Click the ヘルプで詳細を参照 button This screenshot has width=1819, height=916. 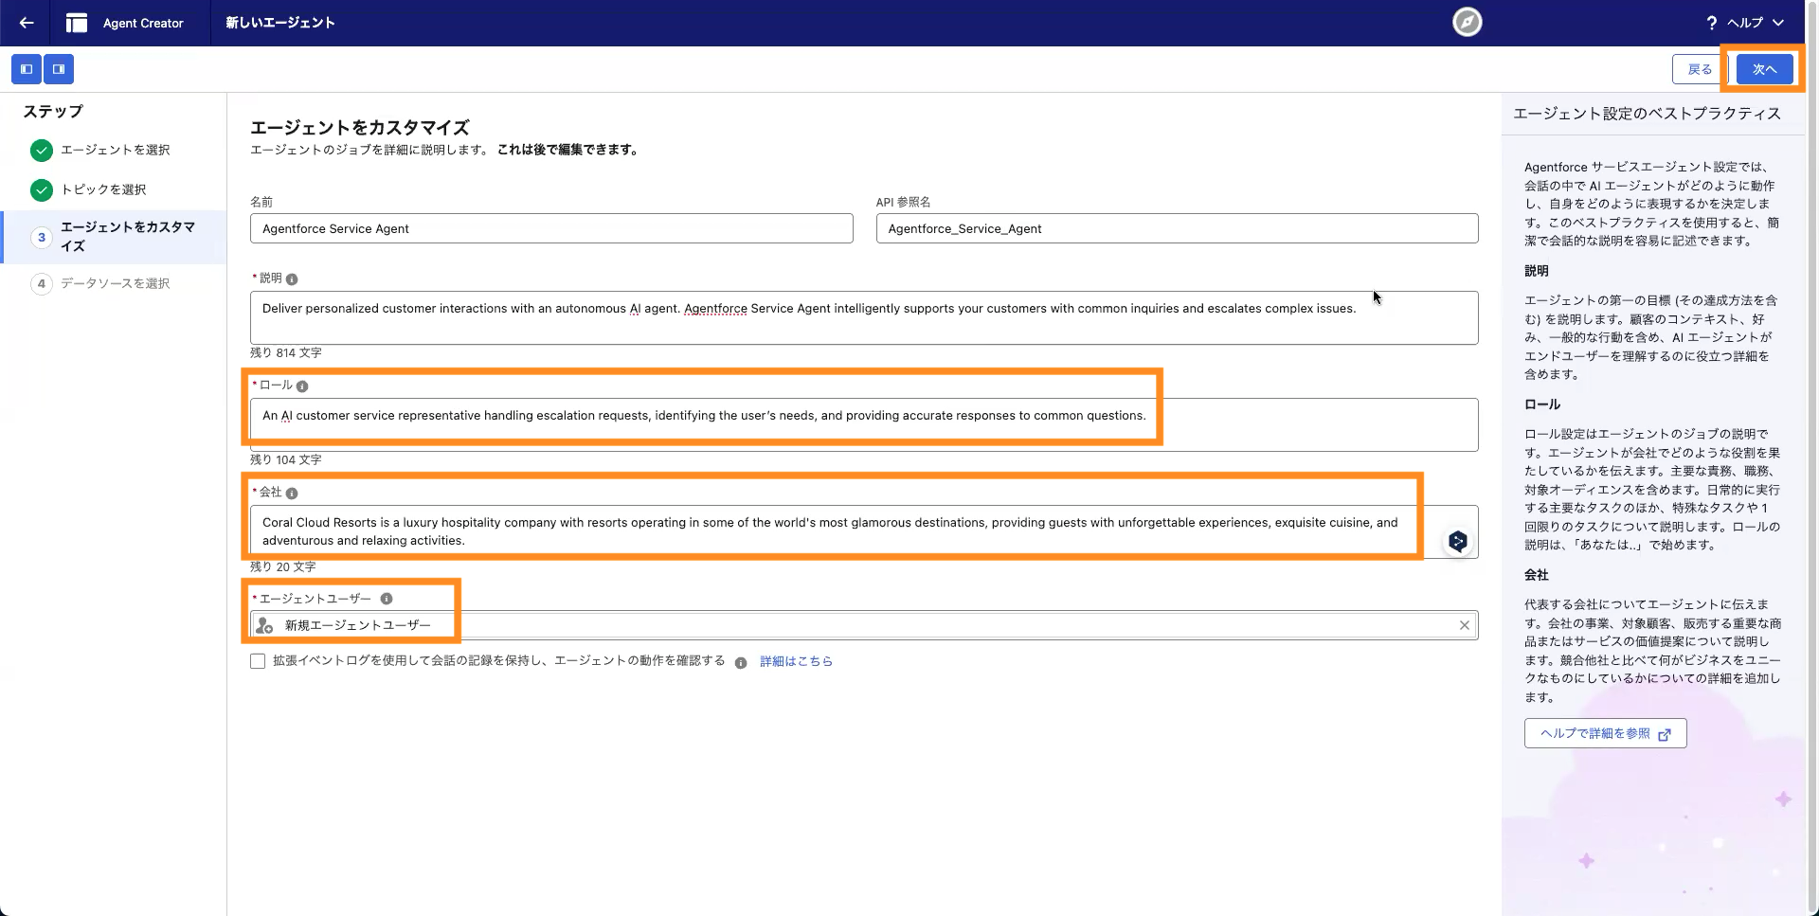1605,733
